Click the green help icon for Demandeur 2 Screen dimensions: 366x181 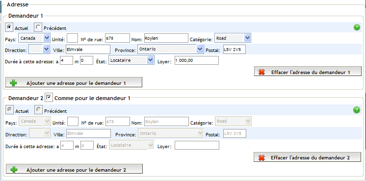[x=357, y=110]
